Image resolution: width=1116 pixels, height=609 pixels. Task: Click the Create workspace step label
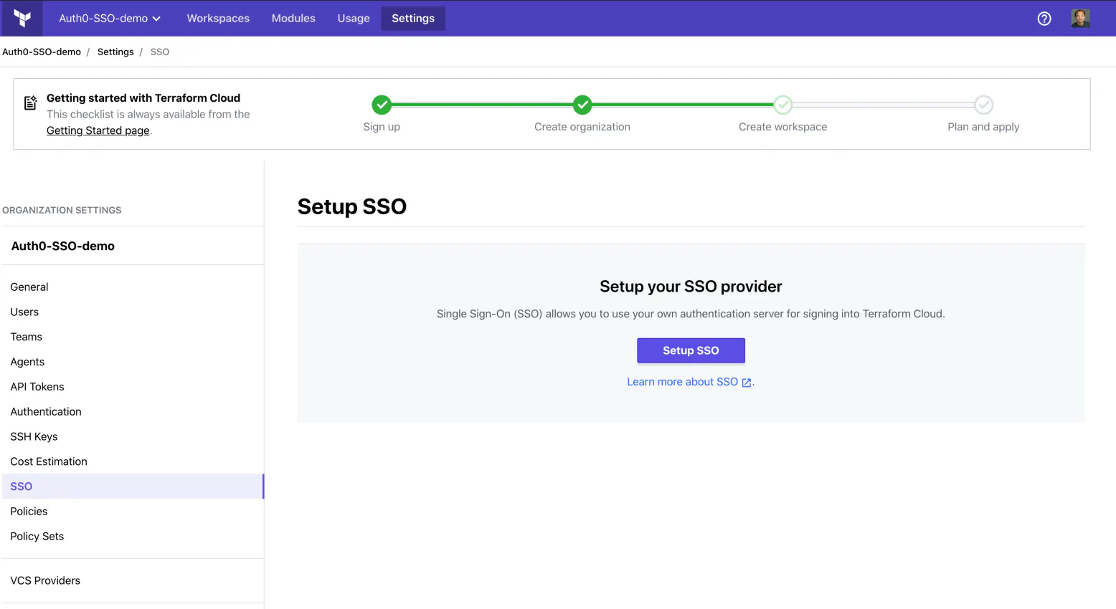pos(782,127)
